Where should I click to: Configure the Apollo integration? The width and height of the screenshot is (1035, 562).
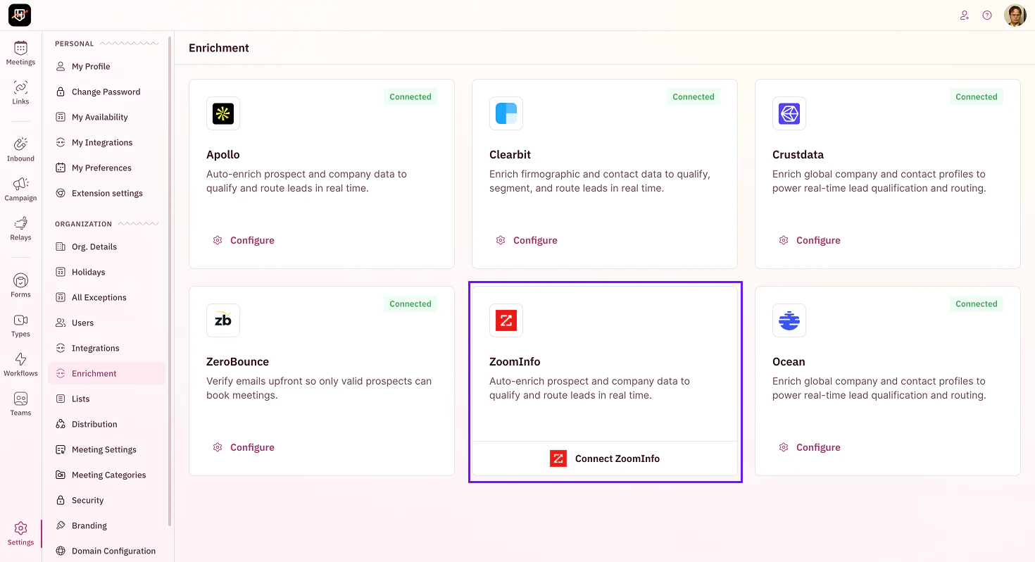(x=244, y=240)
